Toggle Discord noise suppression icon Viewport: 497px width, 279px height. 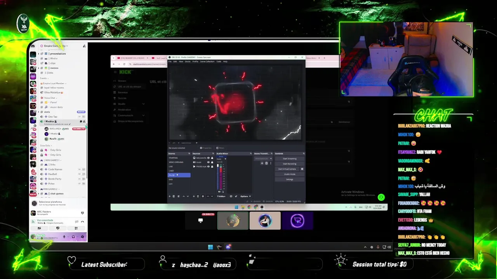point(76,222)
